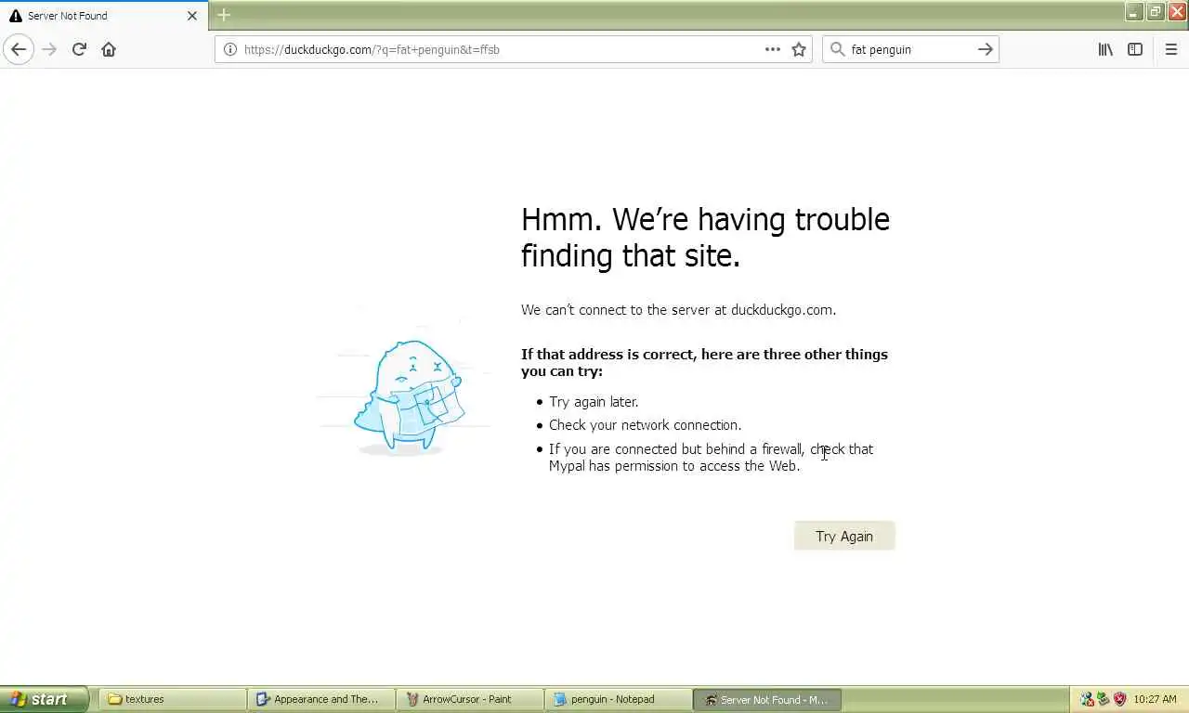Restore down the browser window
1189x713 pixels.
1155,11
